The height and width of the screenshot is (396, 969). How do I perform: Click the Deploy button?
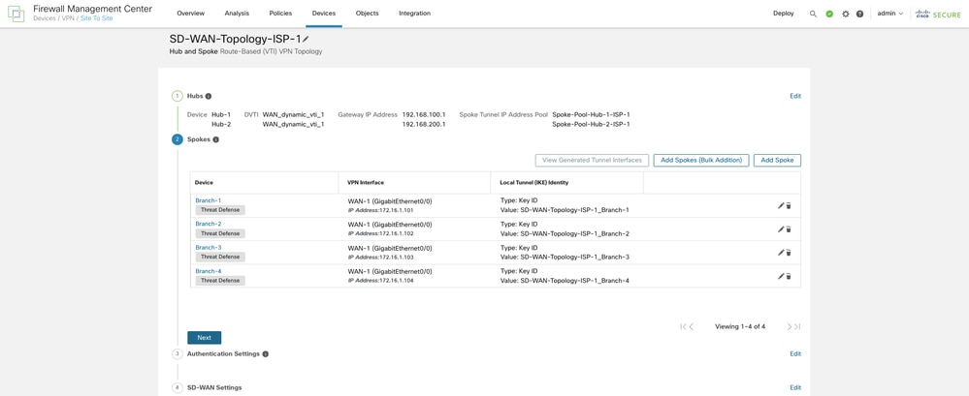(784, 14)
